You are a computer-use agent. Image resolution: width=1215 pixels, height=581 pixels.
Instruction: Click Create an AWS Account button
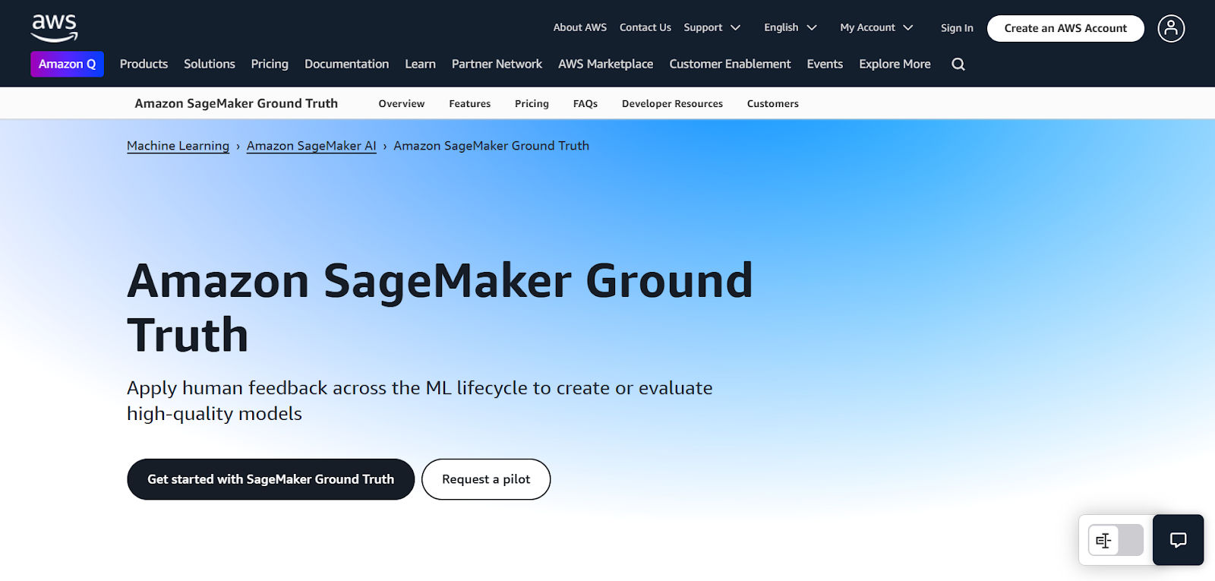pos(1065,28)
